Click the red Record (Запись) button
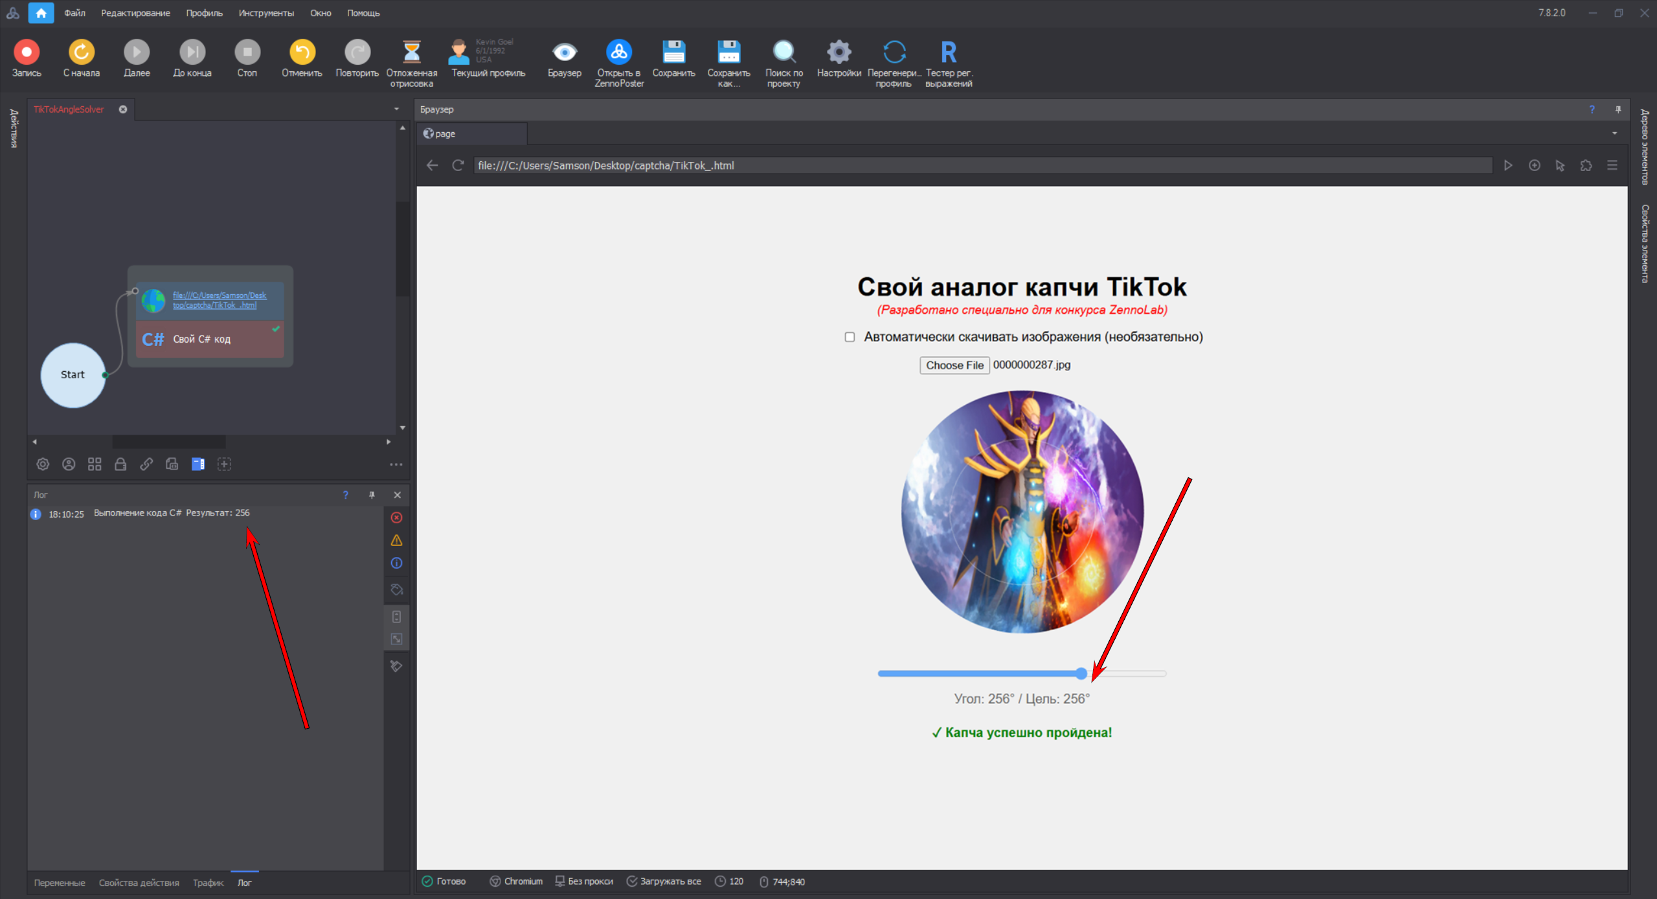This screenshot has height=899, width=1657. 27,52
